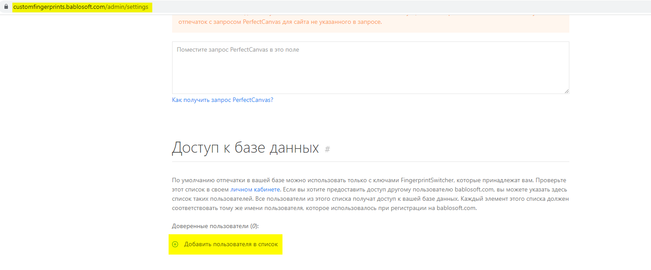
Task: Click the orange PerfectCanvas warning banner text
Action: (x=280, y=22)
